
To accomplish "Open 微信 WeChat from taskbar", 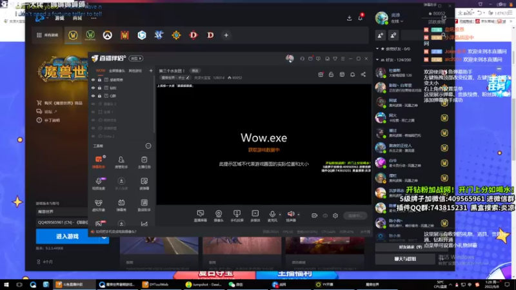I will pos(236,284).
